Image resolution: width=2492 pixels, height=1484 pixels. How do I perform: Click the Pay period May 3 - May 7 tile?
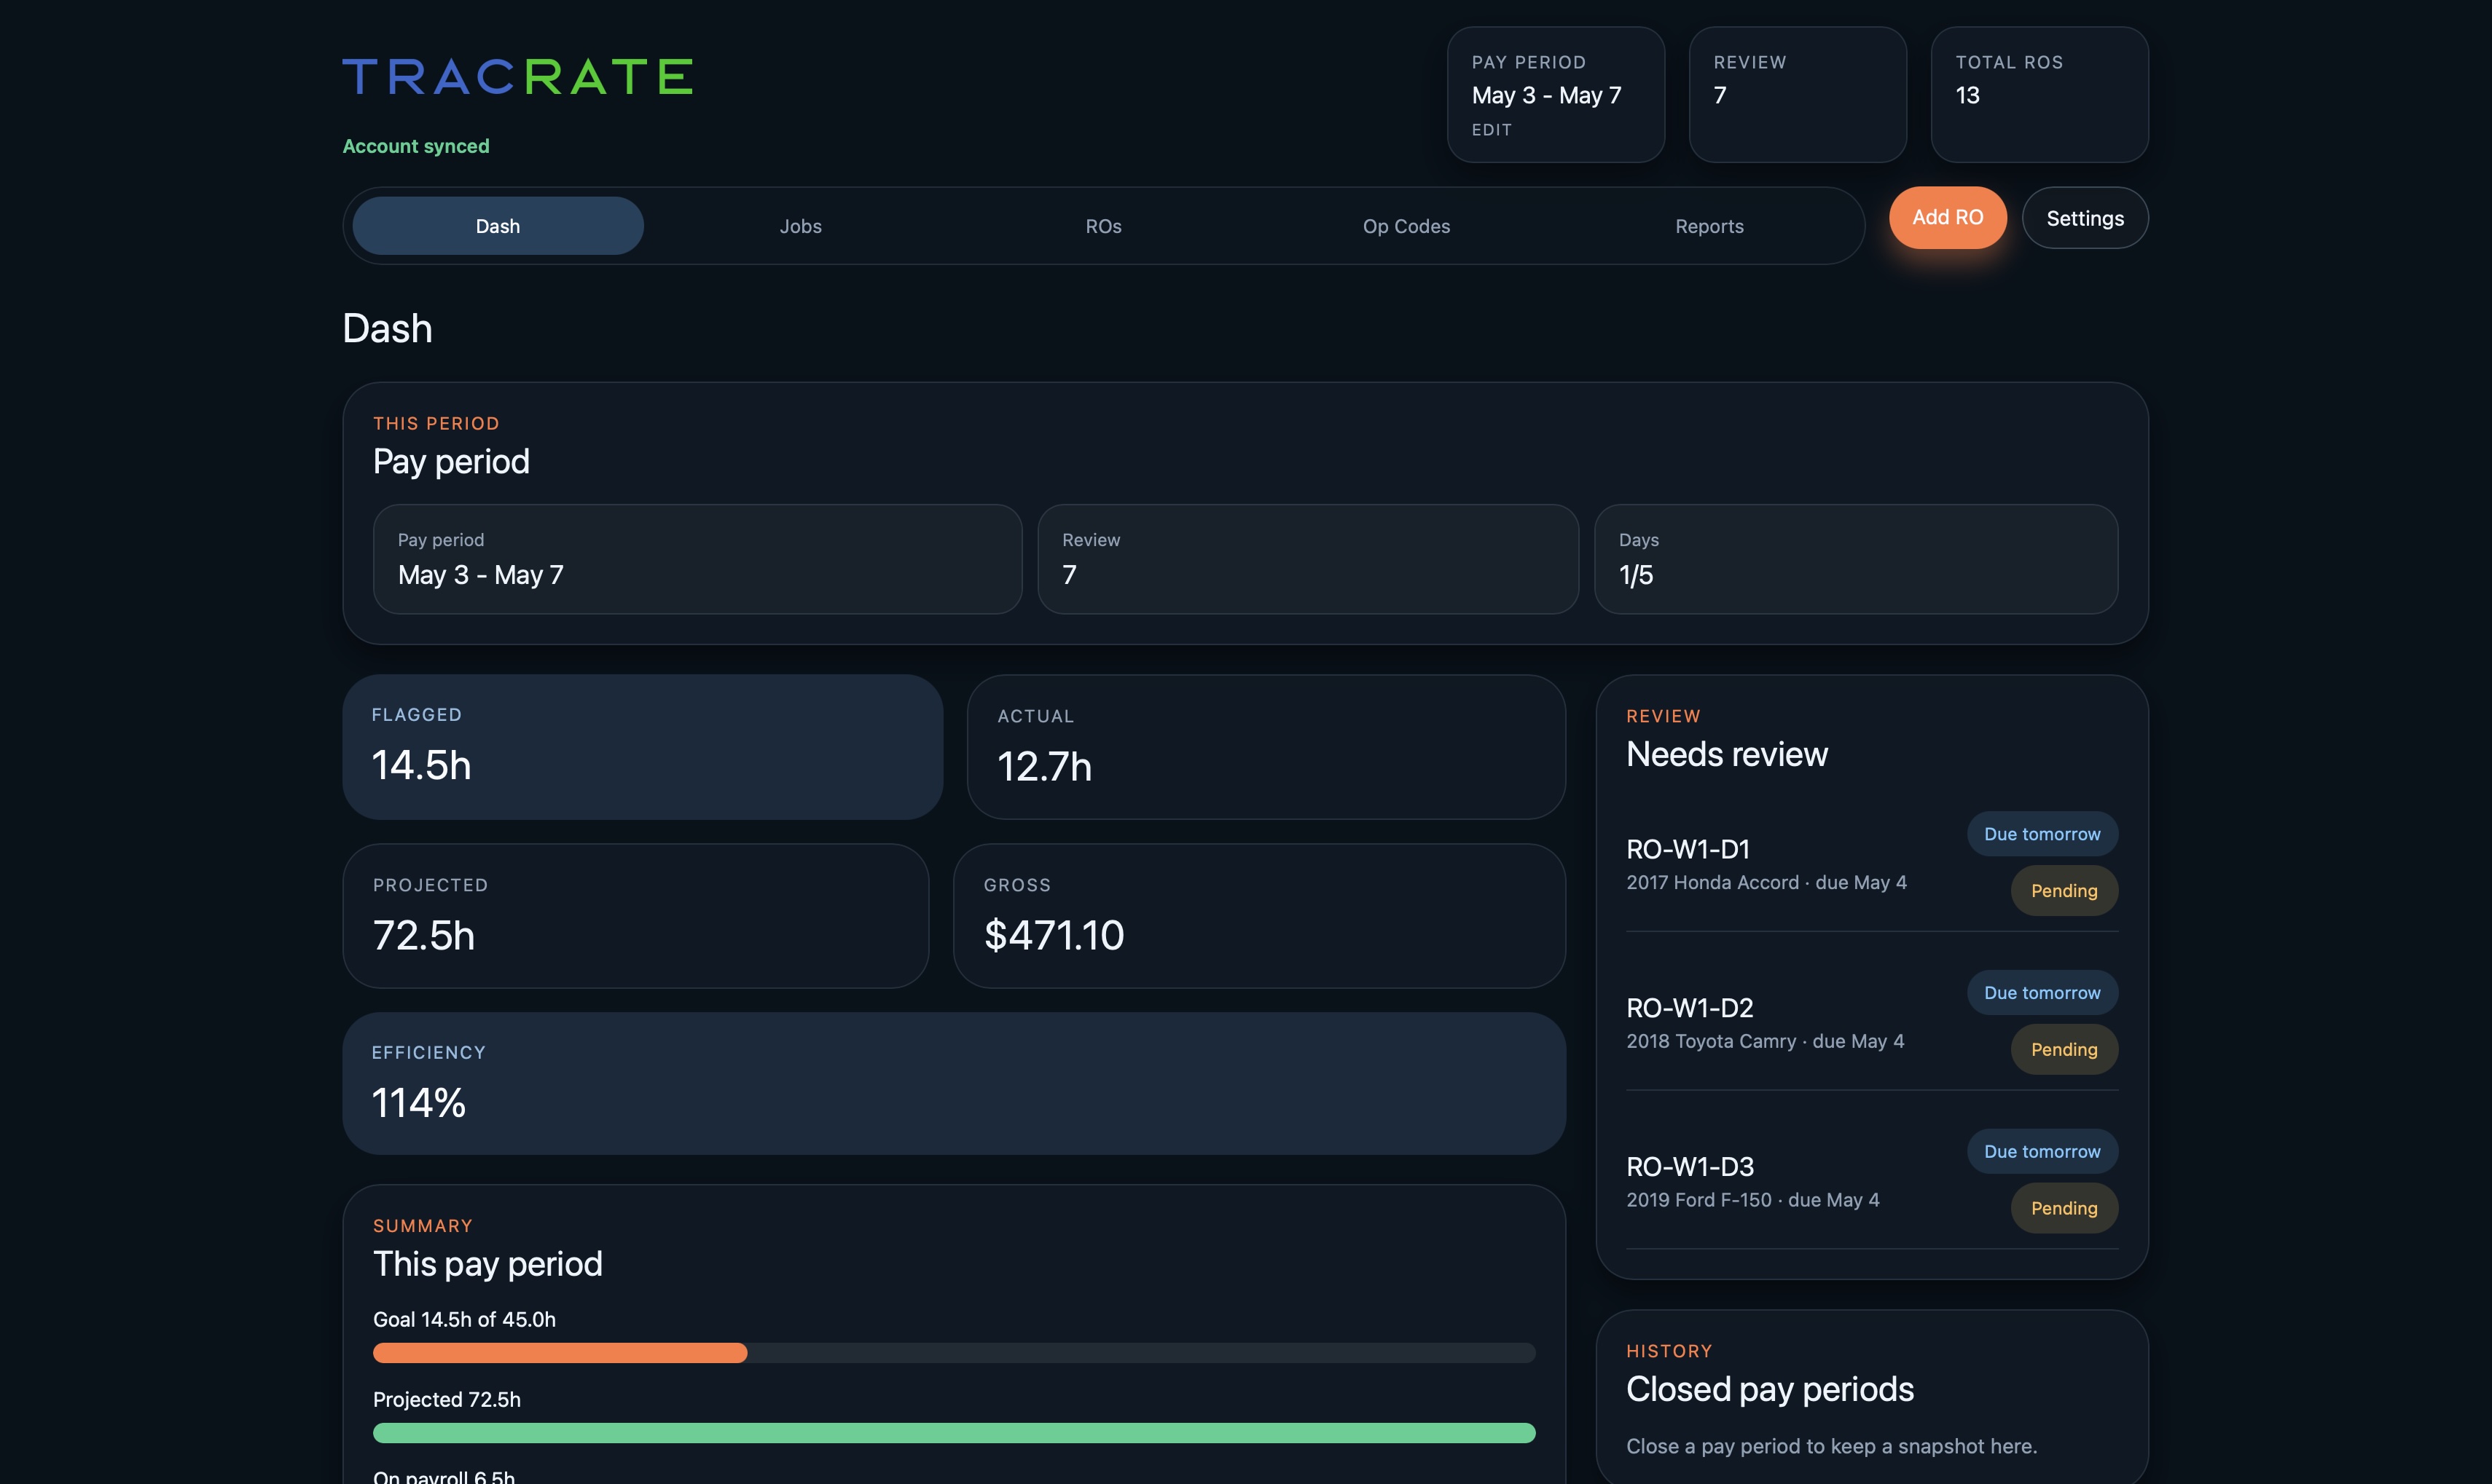tap(697, 559)
